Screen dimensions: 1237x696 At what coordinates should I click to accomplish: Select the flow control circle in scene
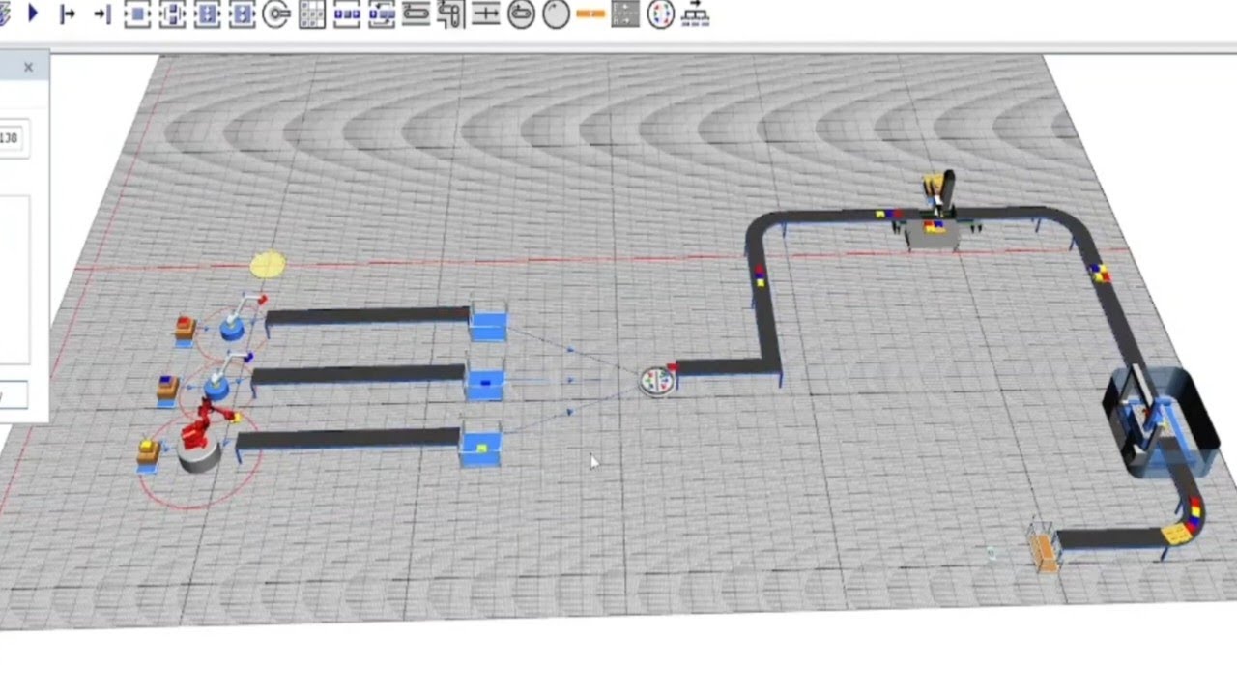(x=658, y=381)
